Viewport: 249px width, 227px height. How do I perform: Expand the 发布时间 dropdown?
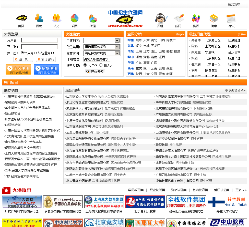coord(102,53)
